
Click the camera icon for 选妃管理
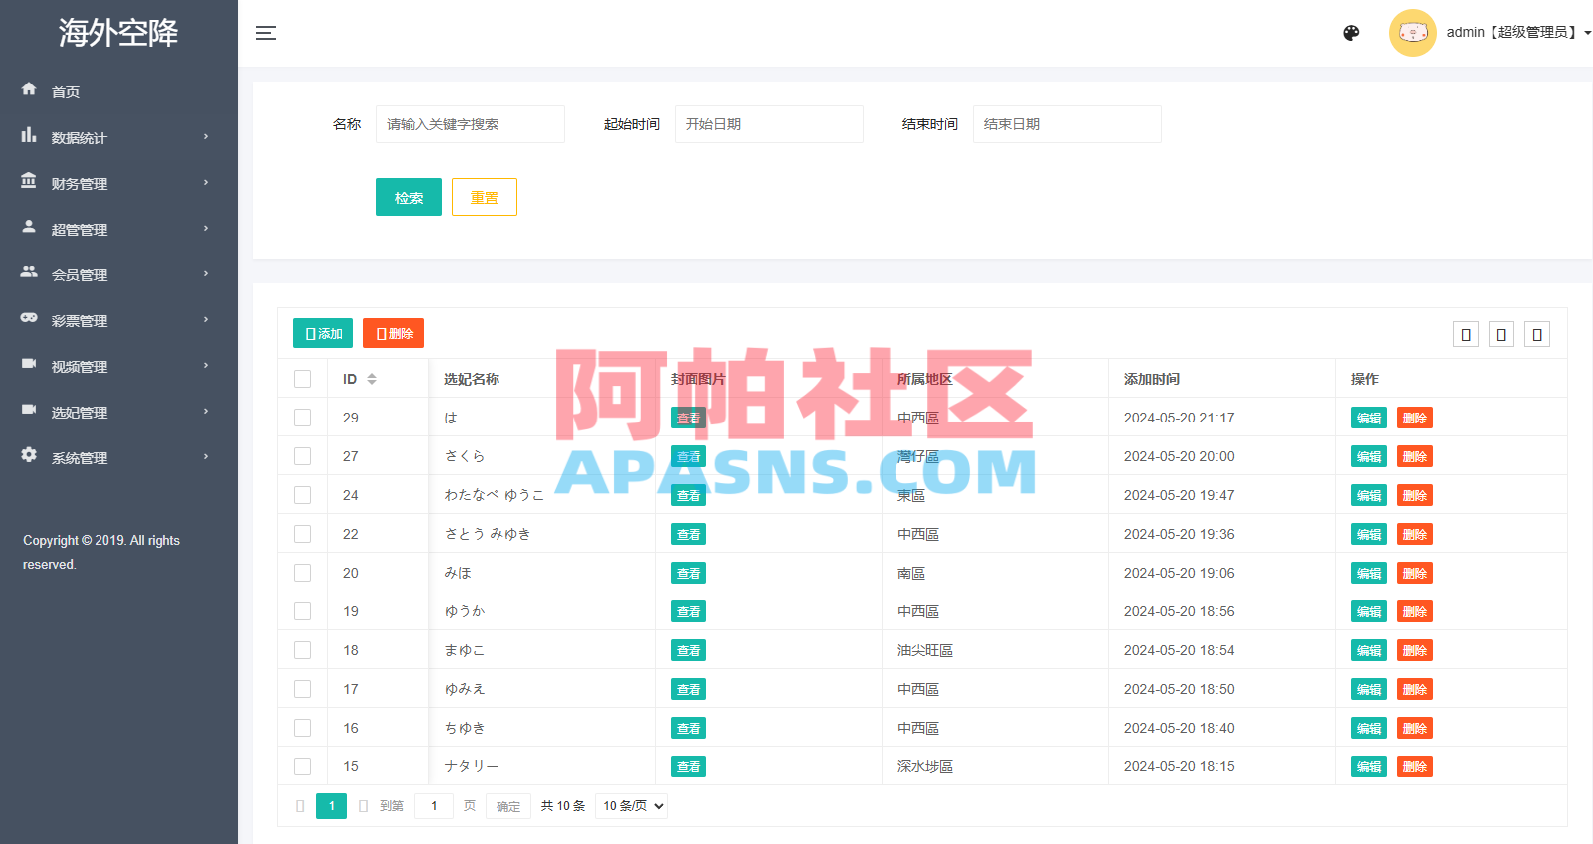(29, 409)
